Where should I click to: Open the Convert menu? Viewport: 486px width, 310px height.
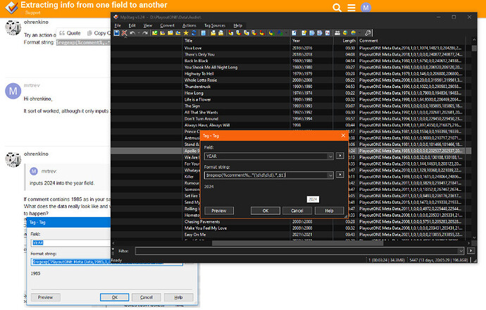pos(167,25)
